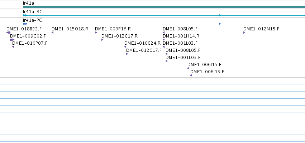Click the arrow marker under DME1-010C24.R
305x143 pixels.
tap(125, 47)
